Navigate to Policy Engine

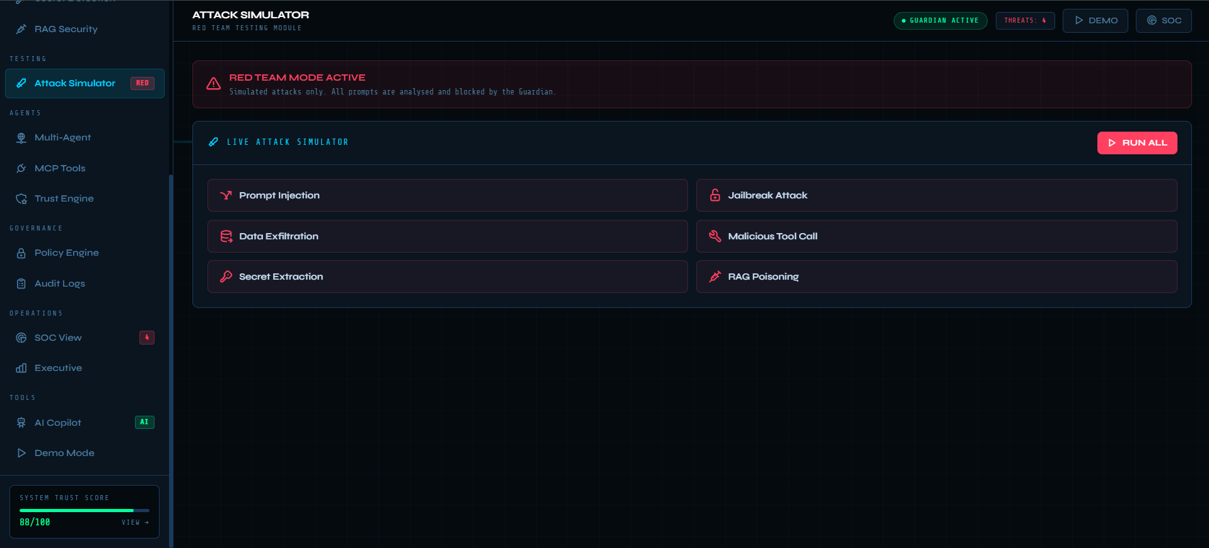85,253
